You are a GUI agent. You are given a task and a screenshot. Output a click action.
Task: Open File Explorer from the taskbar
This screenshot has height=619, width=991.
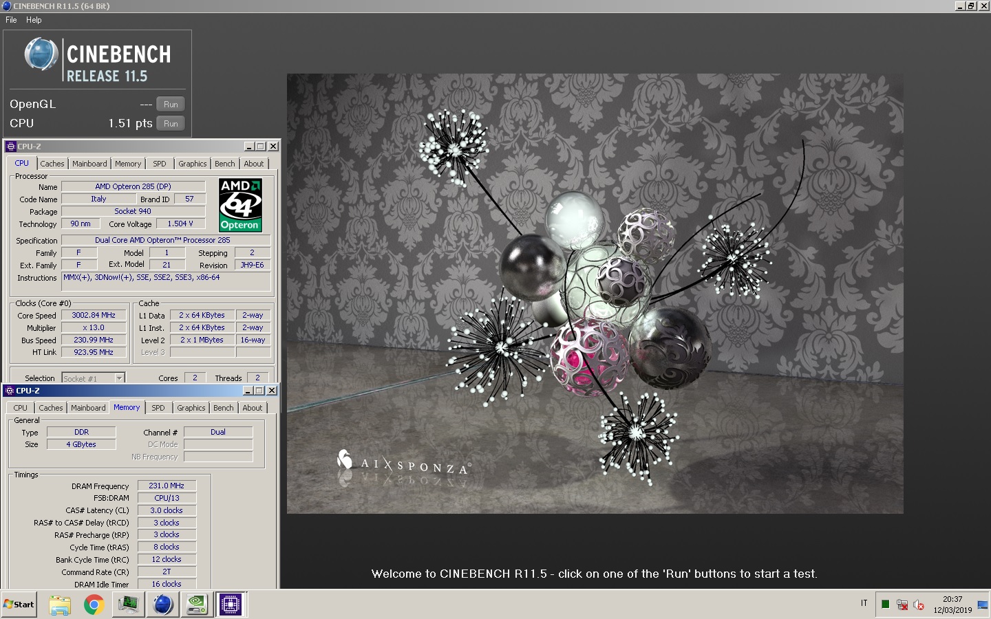(60, 605)
